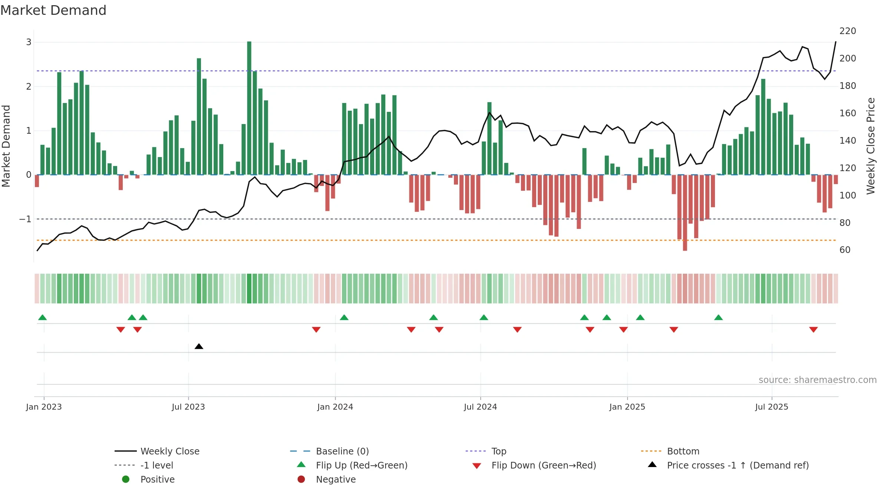This screenshot has height=500, width=890.
Task: Select the 'Flip Down (Green→Red)' legend label
Action: coord(544,465)
